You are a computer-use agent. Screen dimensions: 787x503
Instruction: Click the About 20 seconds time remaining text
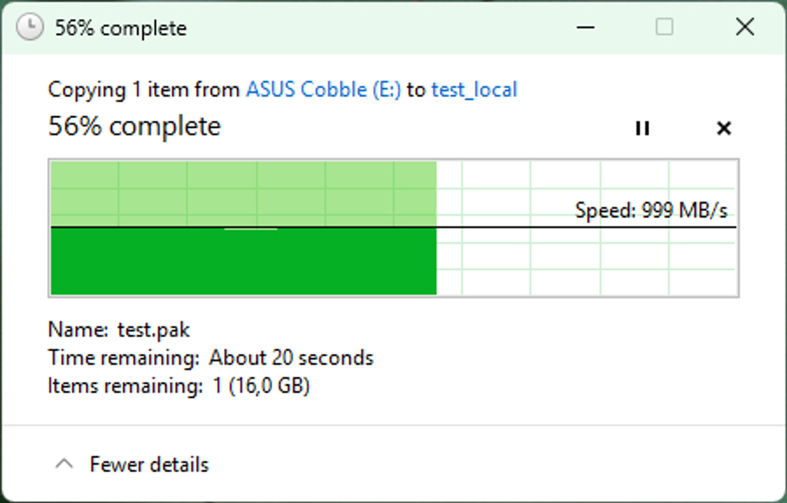291,358
